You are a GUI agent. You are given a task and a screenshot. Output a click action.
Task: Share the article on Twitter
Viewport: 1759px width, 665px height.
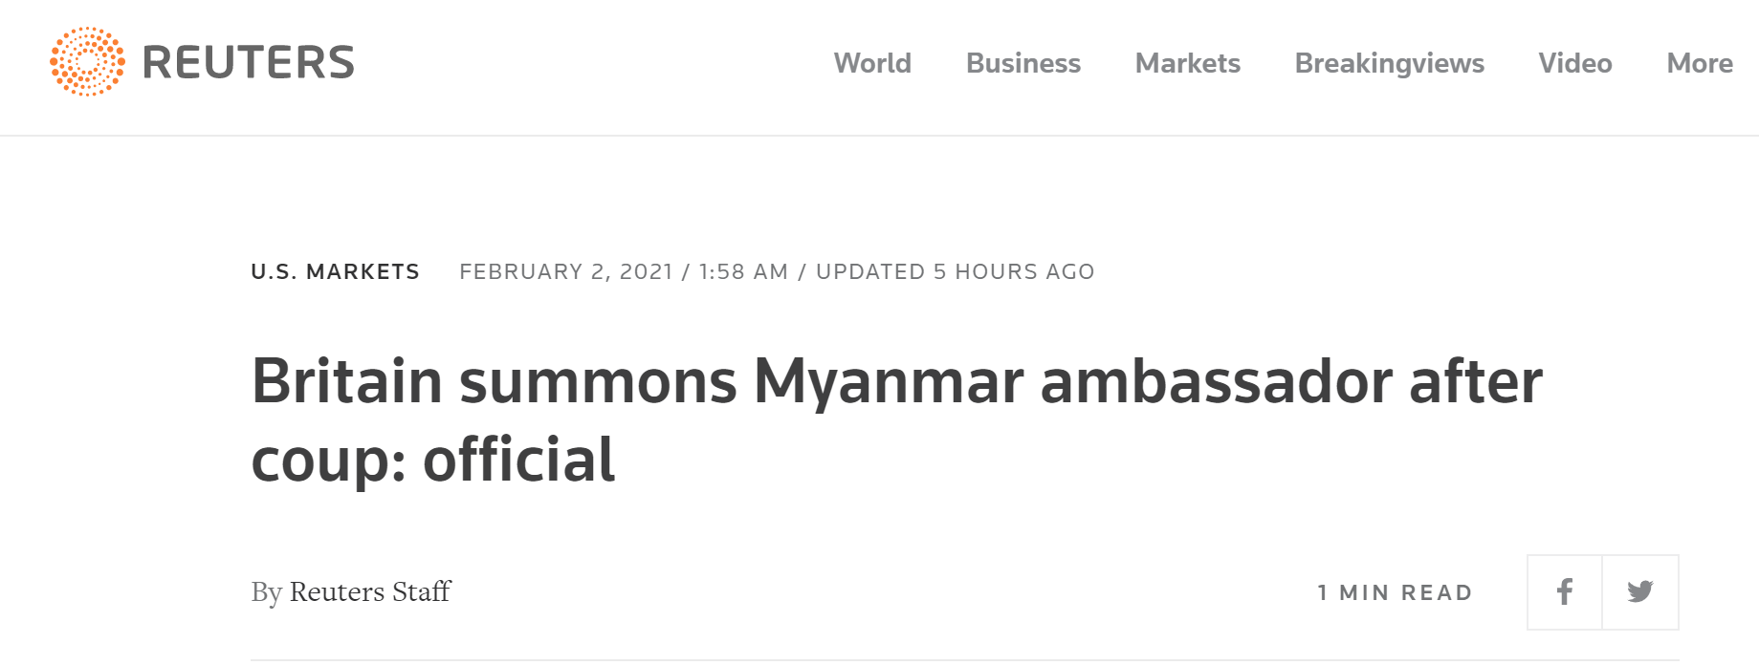point(1640,592)
